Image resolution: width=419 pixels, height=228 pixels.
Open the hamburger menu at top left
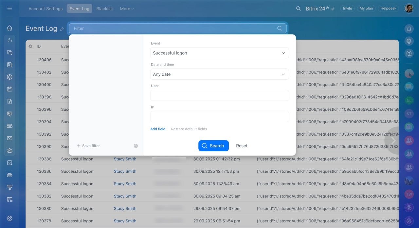[x=9, y=9]
